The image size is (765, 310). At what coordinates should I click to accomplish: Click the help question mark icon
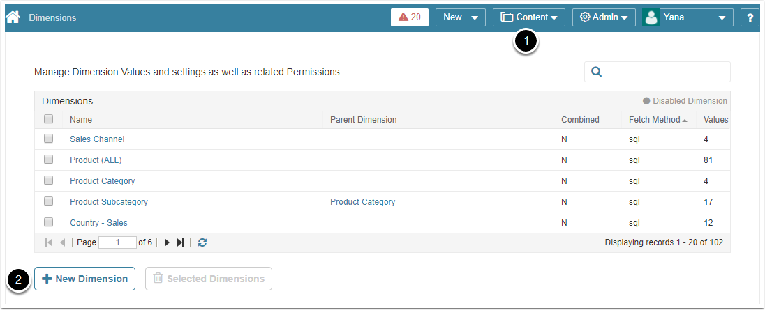click(x=750, y=17)
